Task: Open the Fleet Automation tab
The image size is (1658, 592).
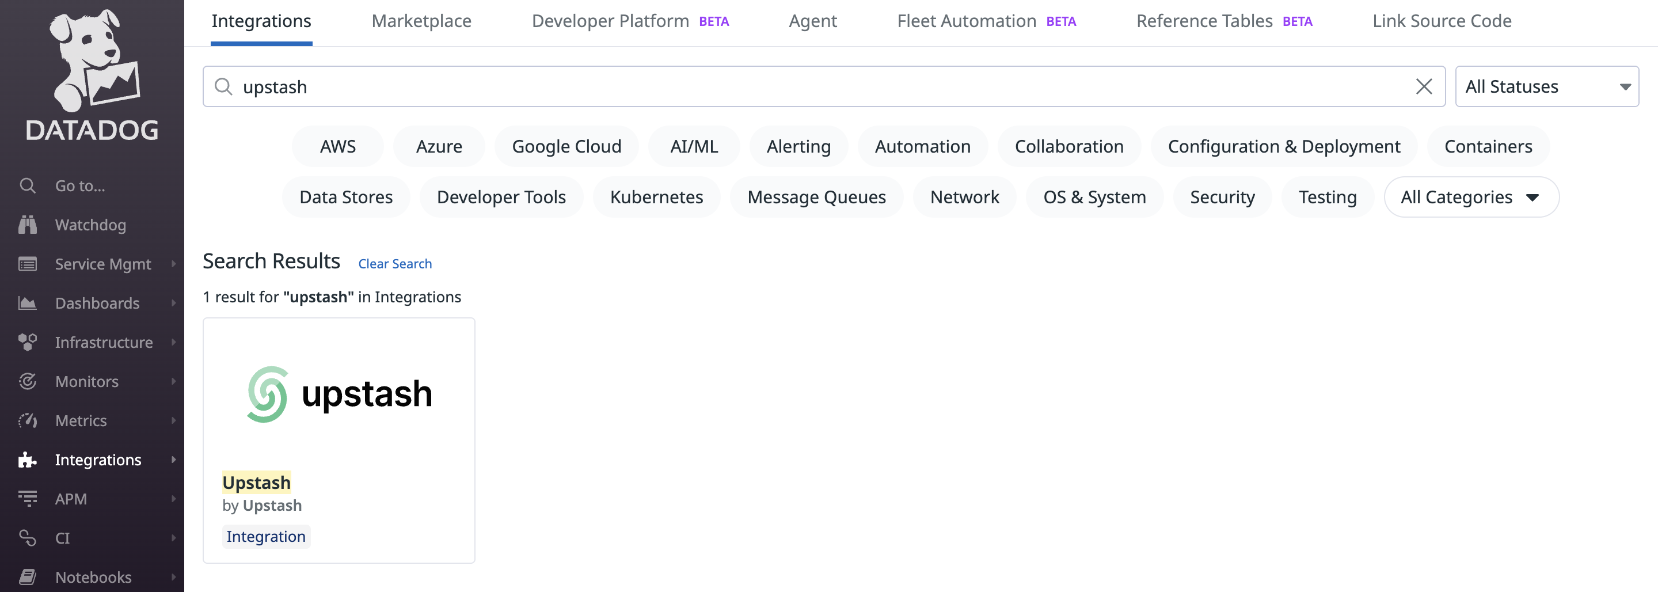Action: tap(986, 21)
